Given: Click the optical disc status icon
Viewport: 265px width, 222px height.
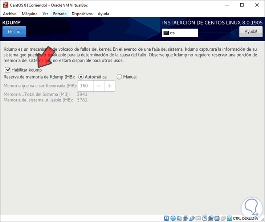Looking at the screenshot, I should 173,218.
